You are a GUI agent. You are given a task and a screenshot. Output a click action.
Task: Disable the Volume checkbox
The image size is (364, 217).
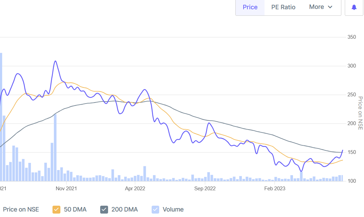(x=156, y=209)
